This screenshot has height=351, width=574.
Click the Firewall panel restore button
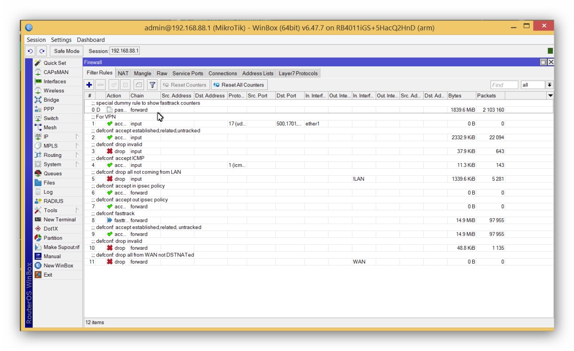pyautogui.click(x=544, y=62)
